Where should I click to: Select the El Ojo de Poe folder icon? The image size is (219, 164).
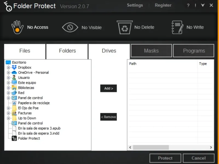coord(14,108)
